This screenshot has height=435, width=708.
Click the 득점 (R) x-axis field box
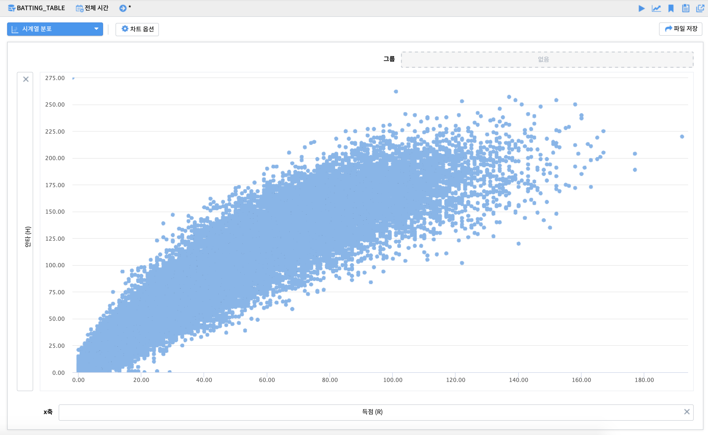(376, 412)
